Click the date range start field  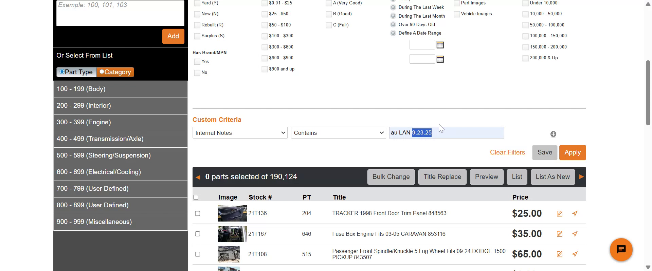tap(422, 45)
